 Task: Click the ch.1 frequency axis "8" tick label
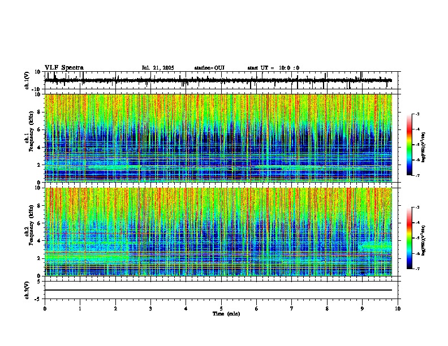pyautogui.click(x=39, y=112)
